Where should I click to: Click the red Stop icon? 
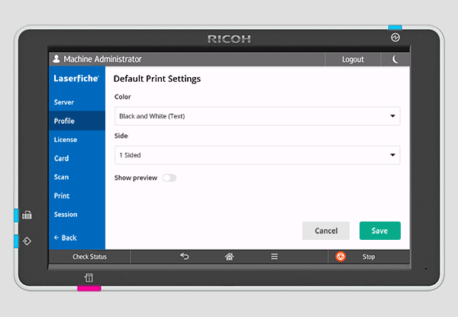[340, 257]
